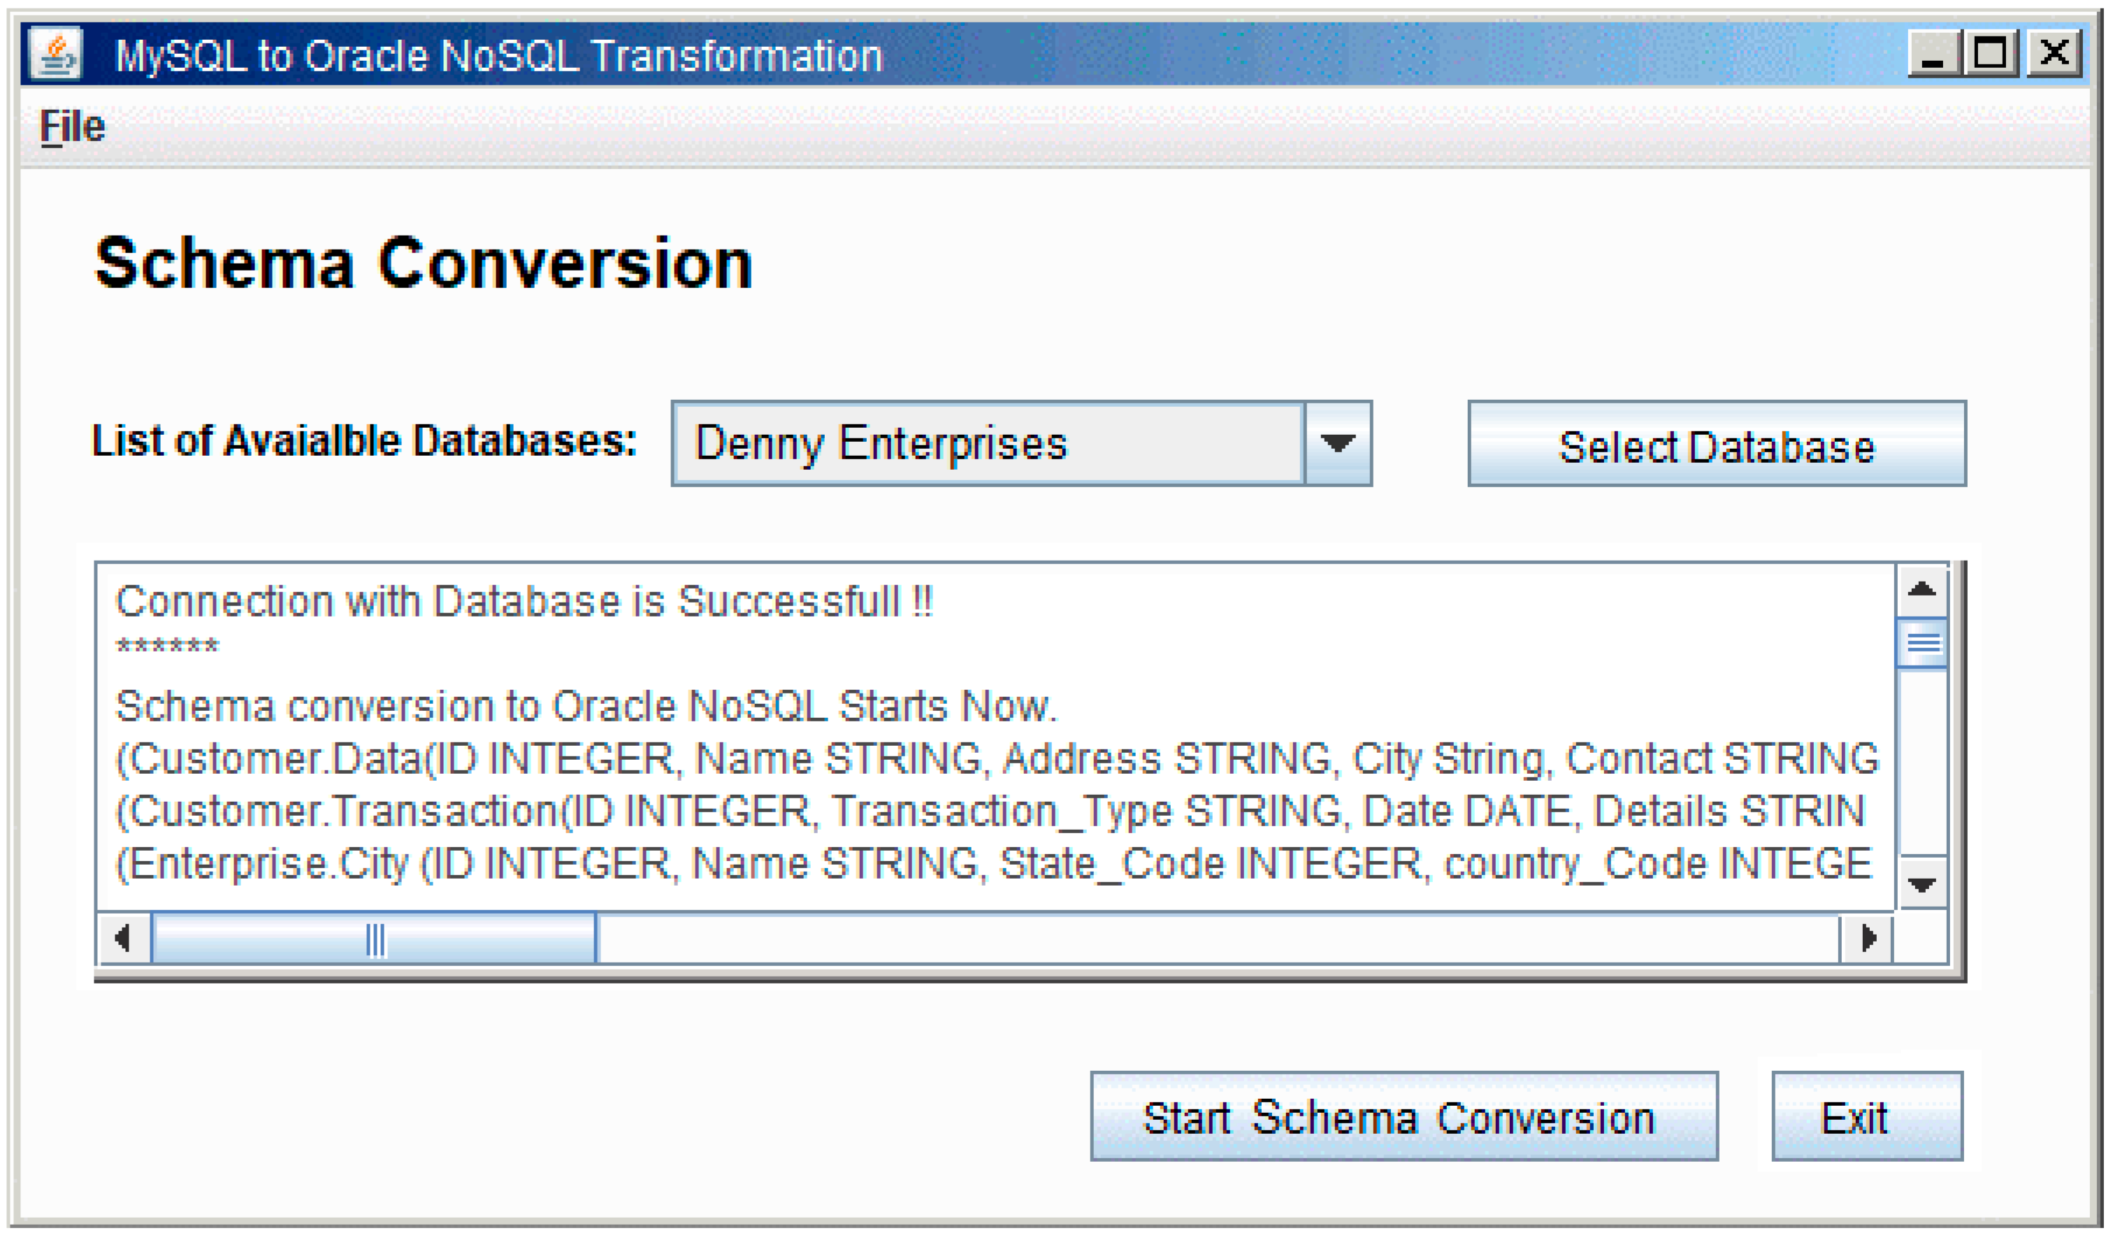Click the Enterprise.City line in output log
This screenshot has height=1240, width=2113.
[x=993, y=863]
